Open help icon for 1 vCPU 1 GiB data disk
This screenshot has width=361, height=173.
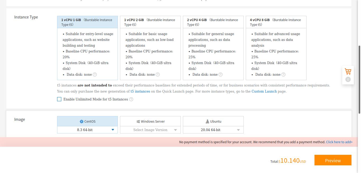[x=95, y=75]
